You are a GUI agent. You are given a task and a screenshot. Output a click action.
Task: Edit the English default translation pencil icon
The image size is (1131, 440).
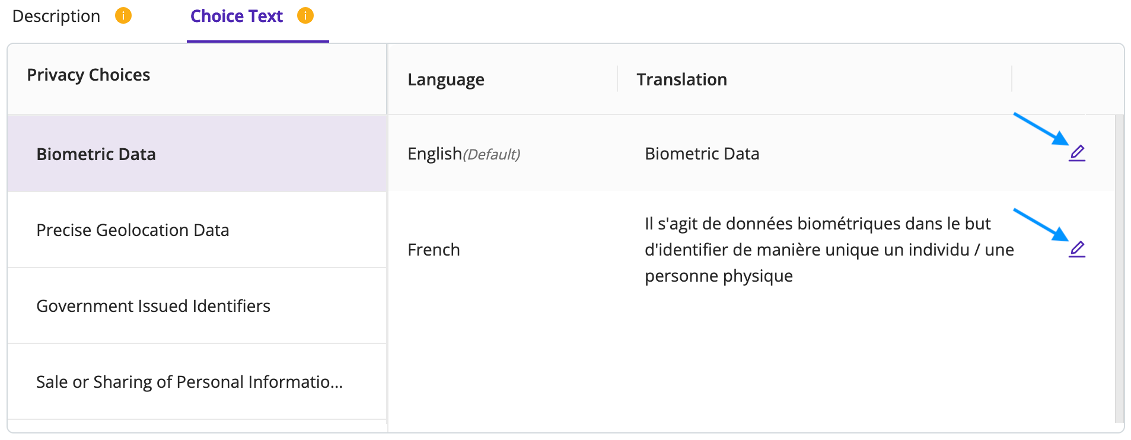(1077, 154)
